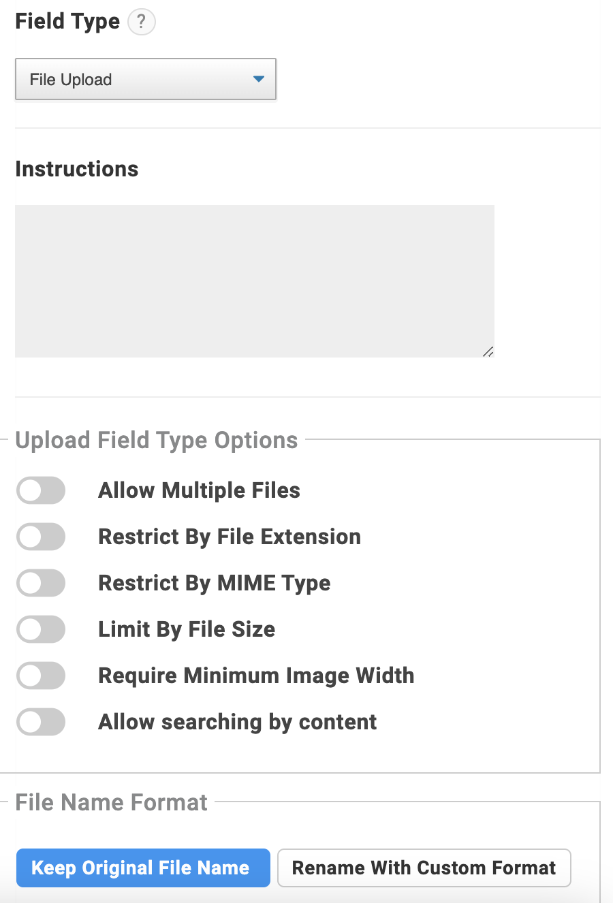Click the Limit By File Size label text
The image size is (613, 903).
[187, 629]
